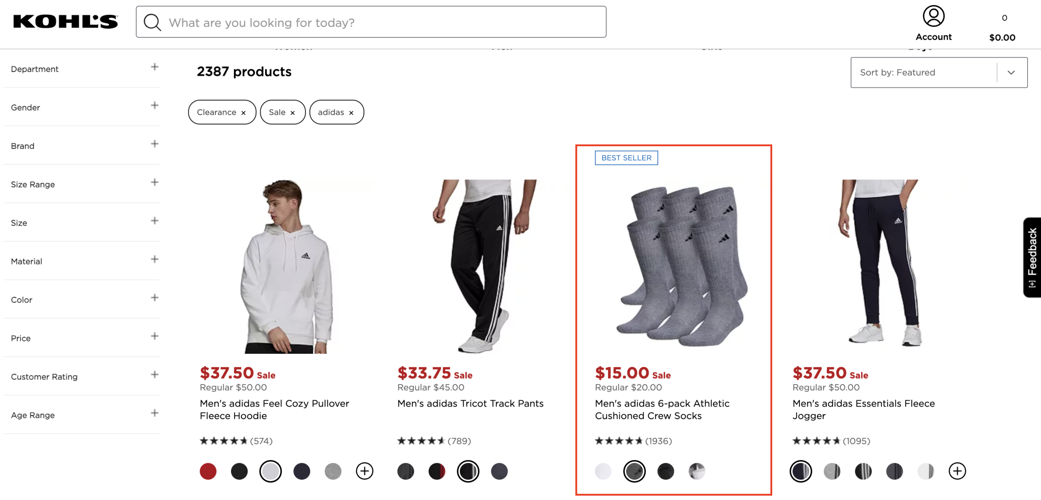Remove the adidas filter chip

point(351,113)
